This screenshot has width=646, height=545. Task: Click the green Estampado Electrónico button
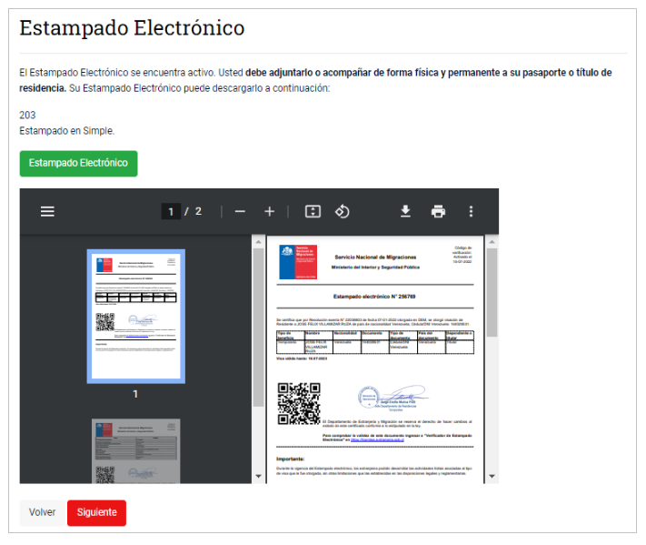78,164
